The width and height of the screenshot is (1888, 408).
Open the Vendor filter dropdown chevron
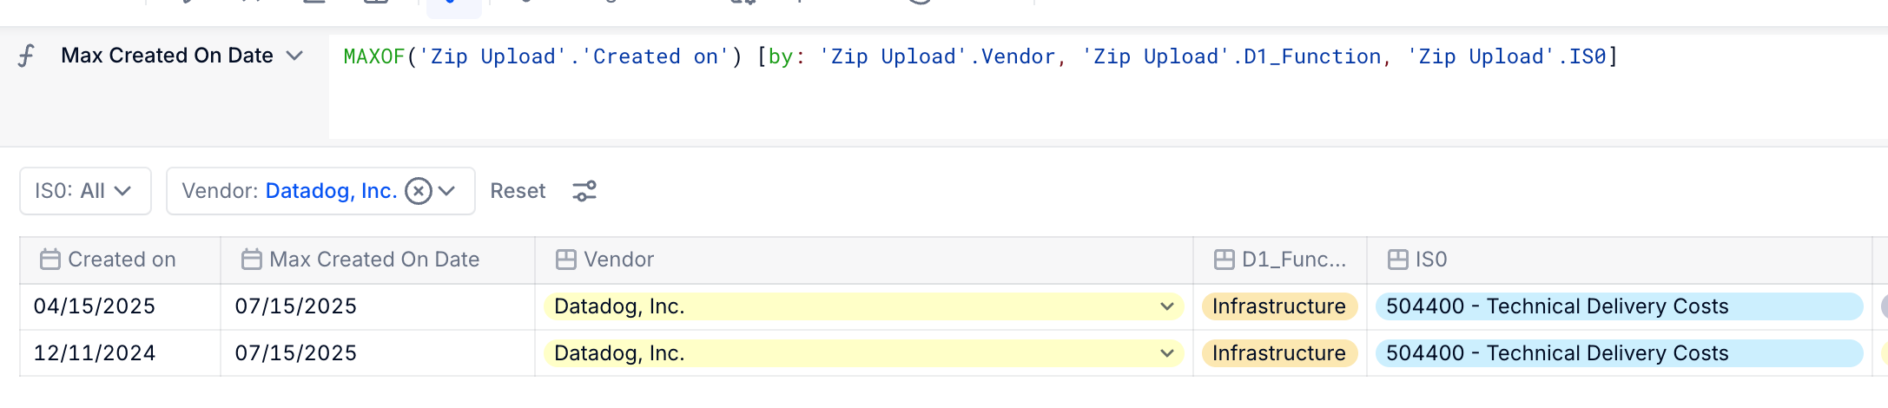(447, 191)
